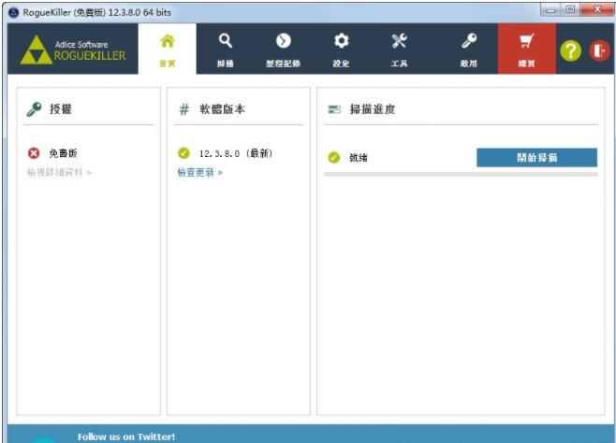Click the 免費版 license text
This screenshot has width=616, height=443.
pos(63,153)
